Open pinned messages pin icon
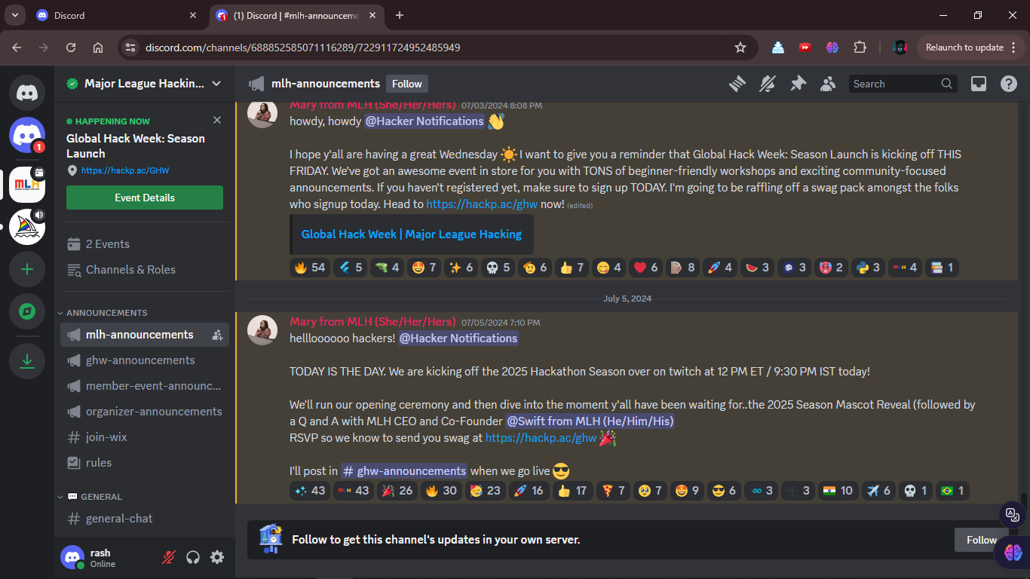1030x579 pixels. pos(798,84)
